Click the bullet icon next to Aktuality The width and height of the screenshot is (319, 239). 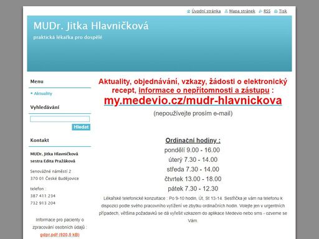click(32, 93)
